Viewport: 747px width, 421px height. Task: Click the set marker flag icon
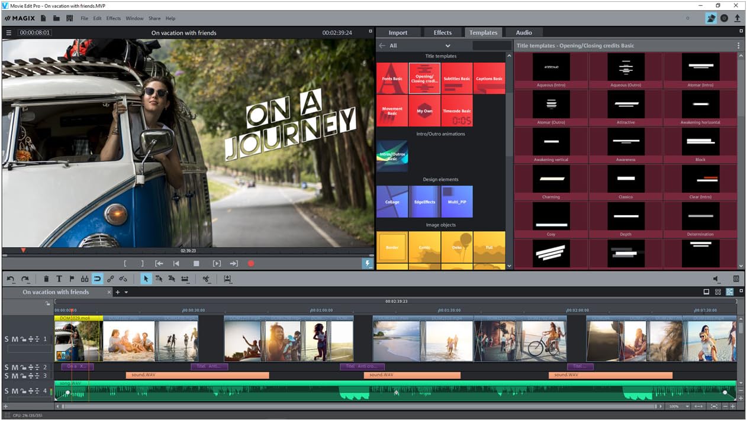(x=72, y=278)
